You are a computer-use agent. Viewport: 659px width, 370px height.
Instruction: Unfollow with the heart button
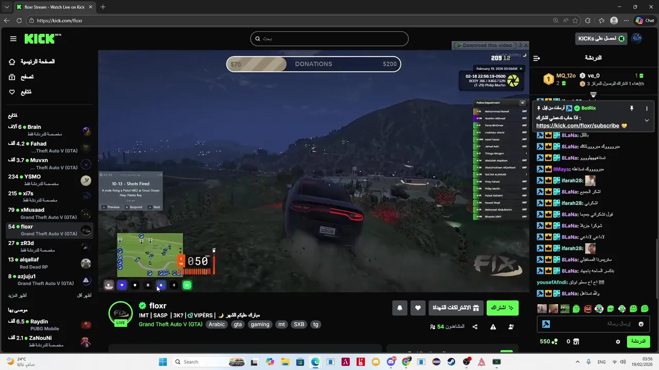point(418,308)
